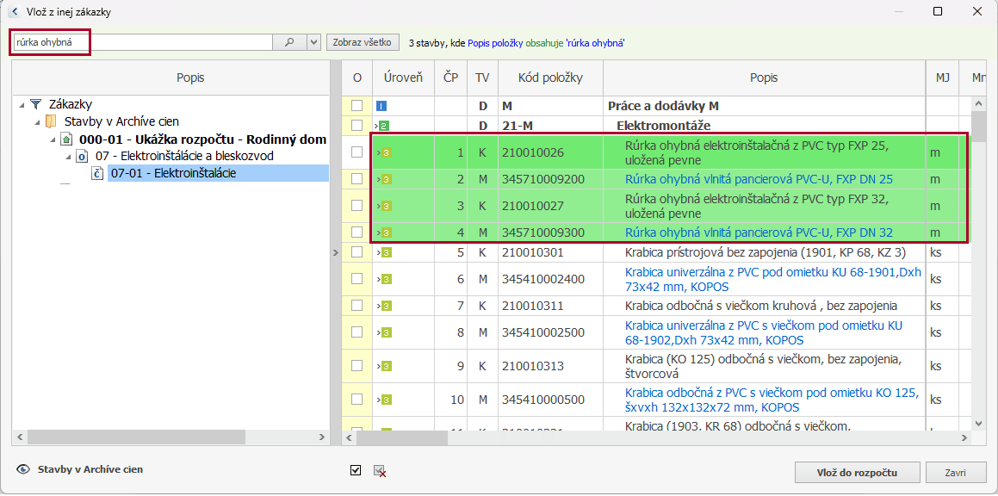Click the check-all checkbox at the bottom
The image size is (998, 496).
tap(356, 471)
